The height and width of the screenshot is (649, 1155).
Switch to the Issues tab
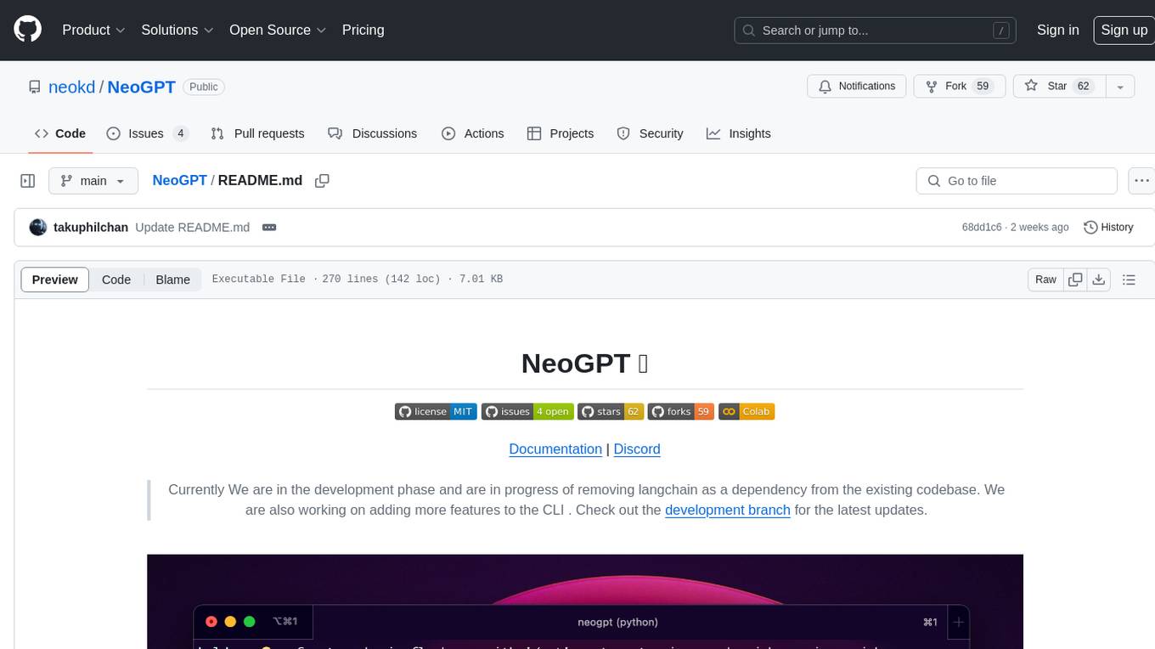[x=147, y=133]
